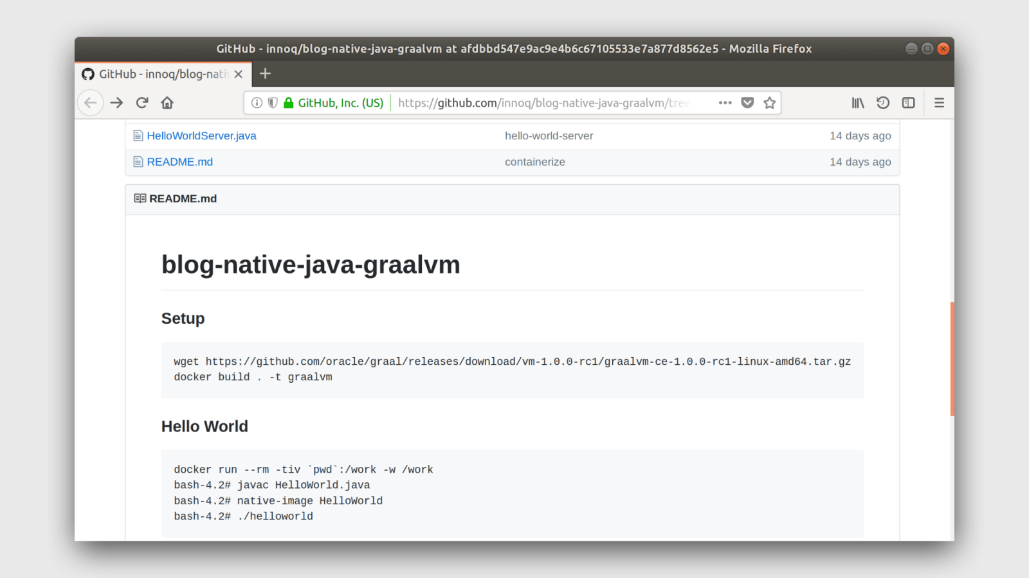This screenshot has height=578, width=1029.
Task: Open HelloWorldServer.java file link
Action: pos(201,136)
